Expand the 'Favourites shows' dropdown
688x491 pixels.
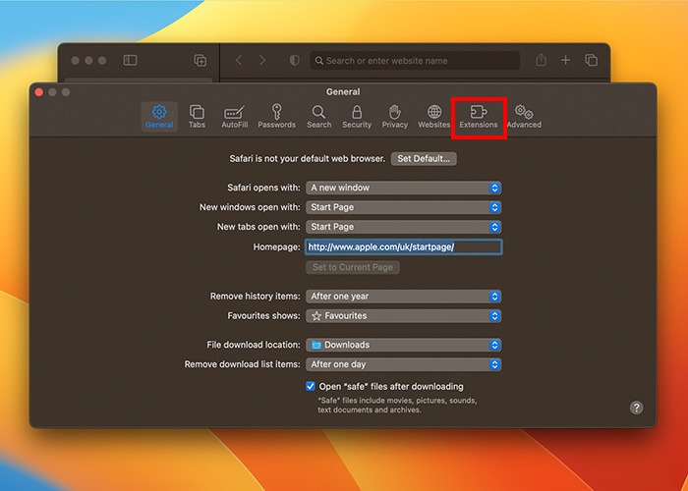pyautogui.click(x=404, y=316)
